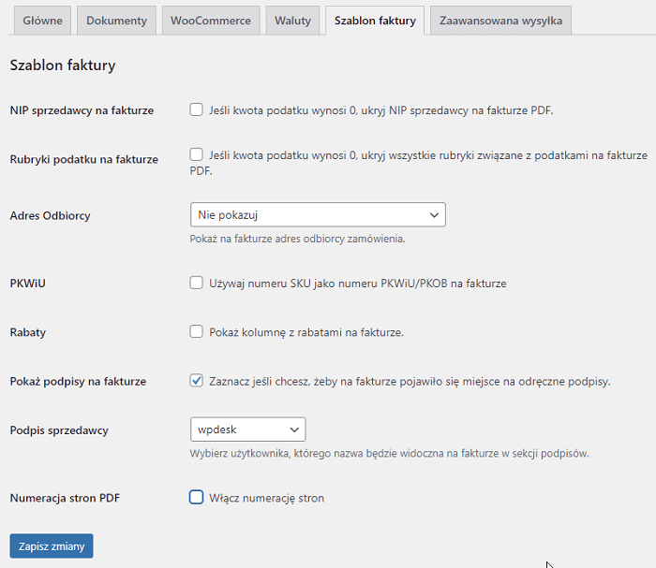This screenshot has height=568, width=656.
Task: Check the Rabaty discount column option
Action: 196,331
